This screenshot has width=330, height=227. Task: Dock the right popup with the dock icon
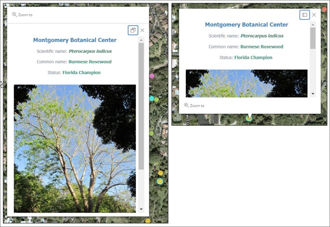pos(305,15)
